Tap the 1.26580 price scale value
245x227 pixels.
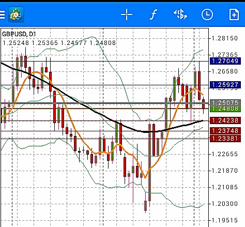pos(224,71)
